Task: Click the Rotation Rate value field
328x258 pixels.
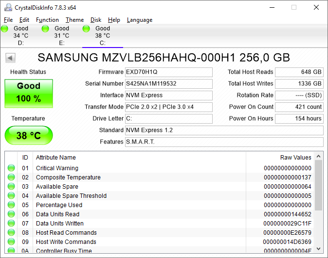Action: (299, 96)
